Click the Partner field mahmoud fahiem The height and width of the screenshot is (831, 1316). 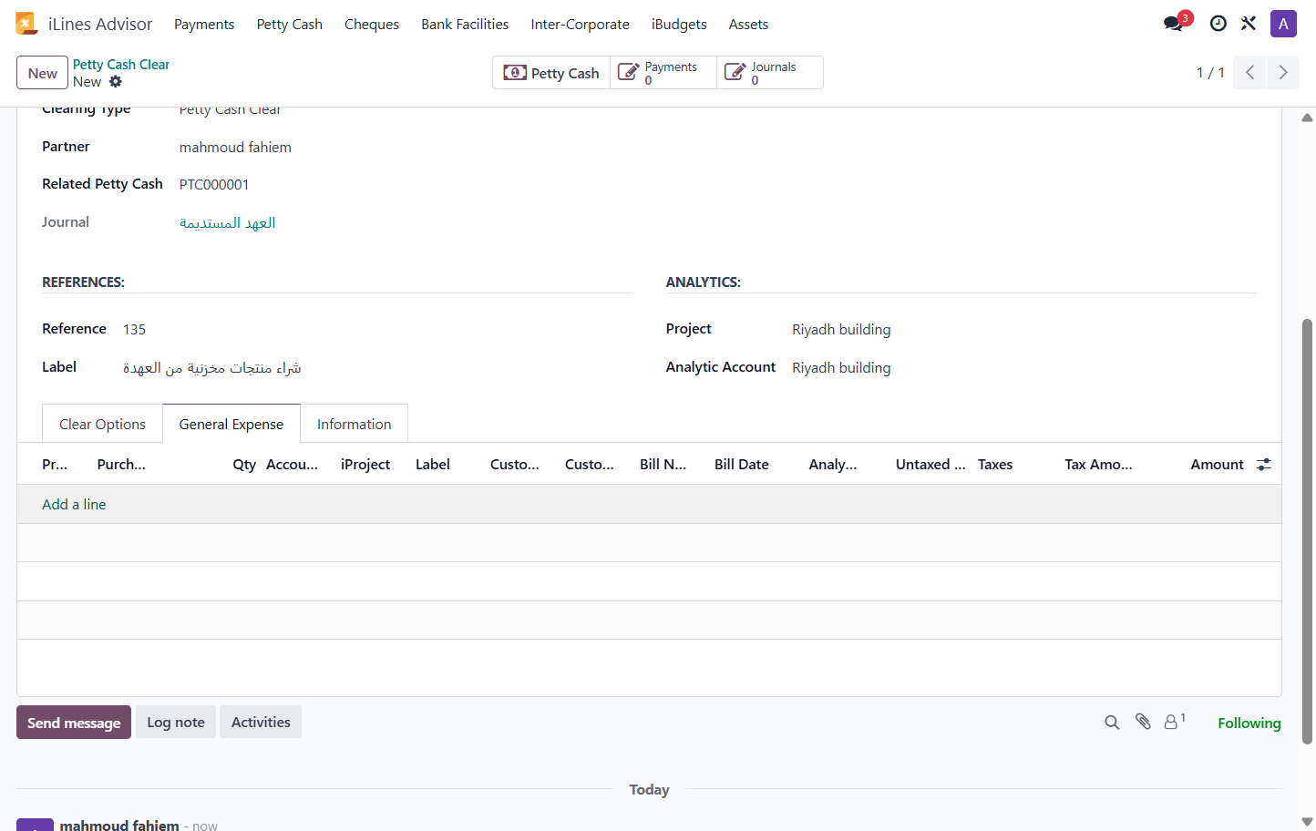click(x=235, y=147)
